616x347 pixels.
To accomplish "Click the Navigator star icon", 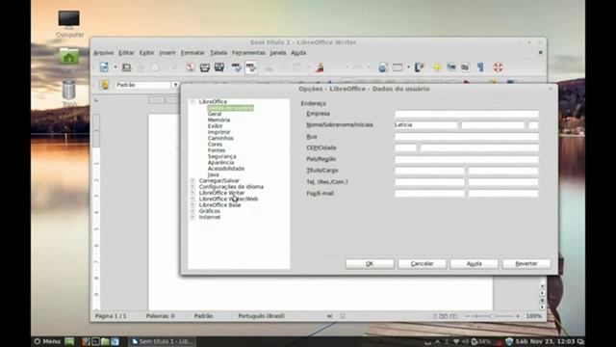I will tap(437, 67).
